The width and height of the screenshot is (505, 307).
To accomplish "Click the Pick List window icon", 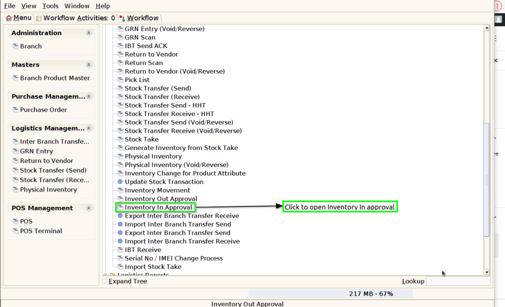I will [x=120, y=79].
